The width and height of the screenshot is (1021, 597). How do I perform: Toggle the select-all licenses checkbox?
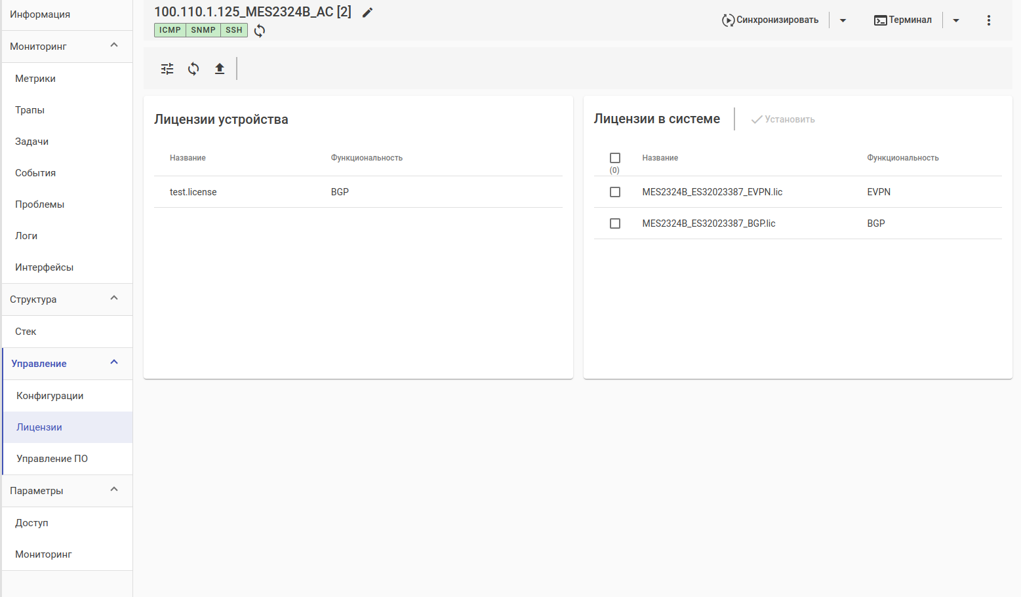(615, 158)
